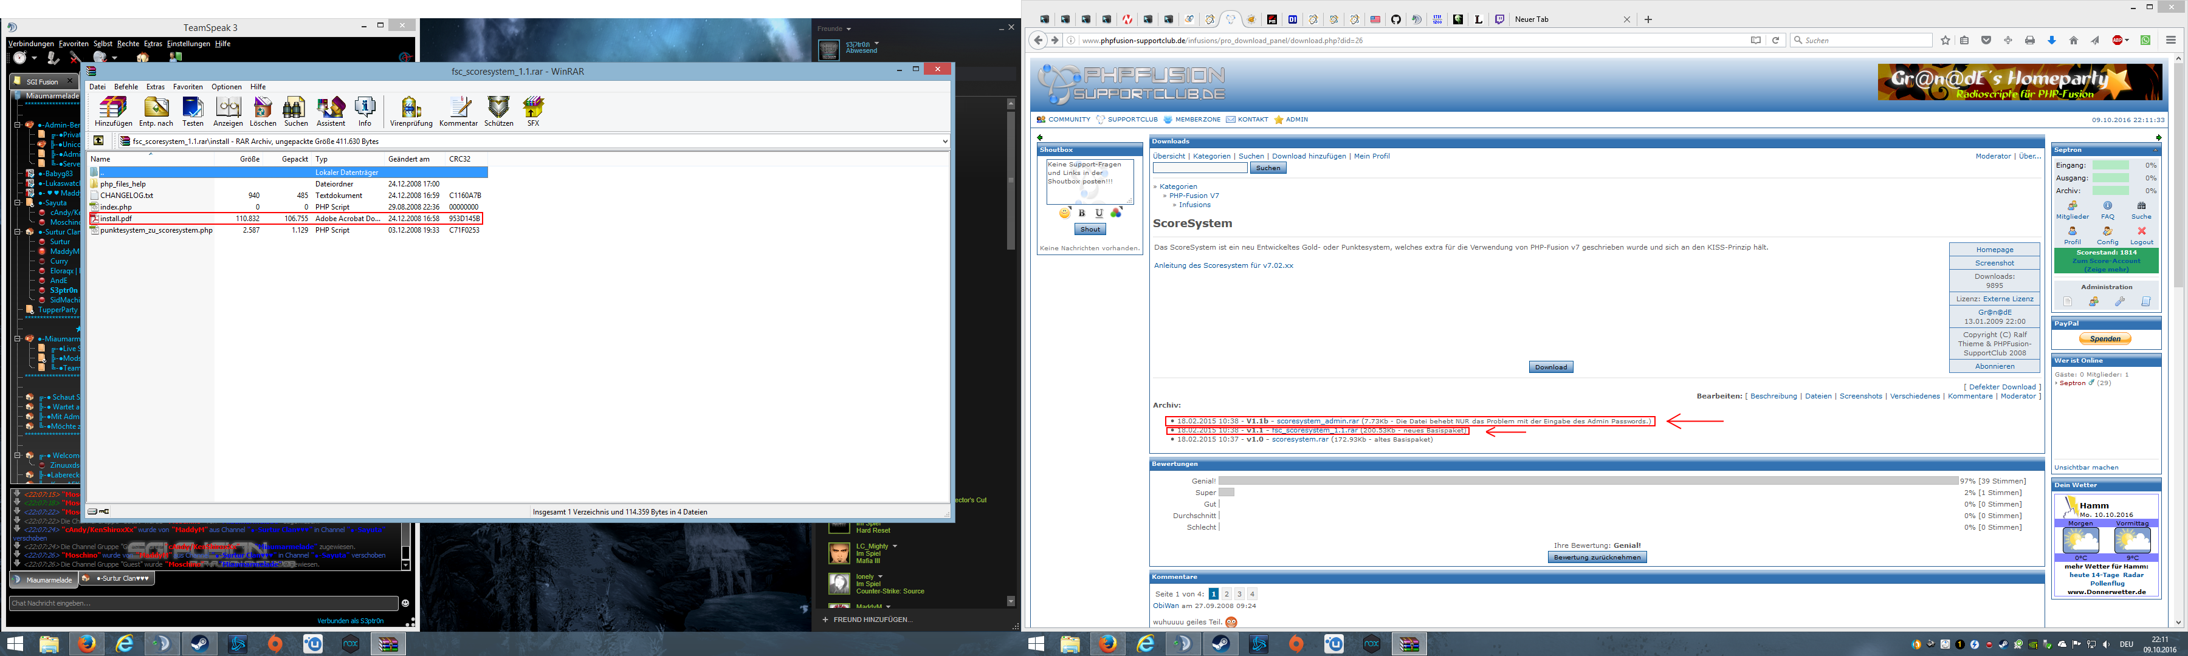Click the Bewertung zurücknehmen button

click(1597, 557)
